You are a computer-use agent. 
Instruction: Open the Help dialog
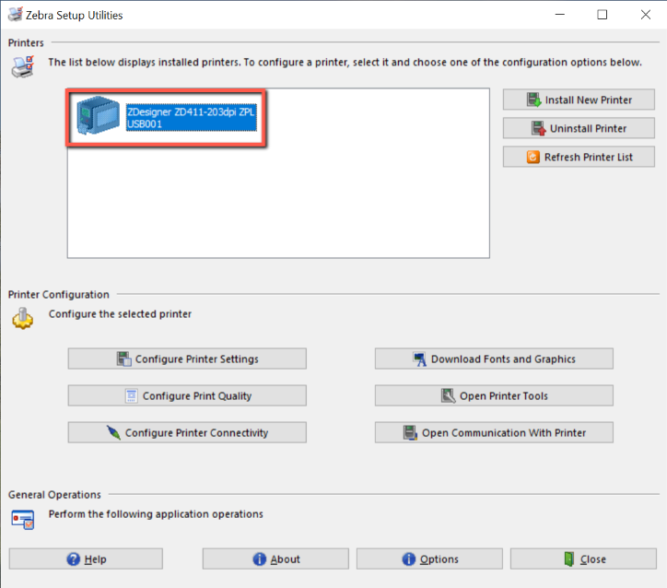(x=86, y=559)
